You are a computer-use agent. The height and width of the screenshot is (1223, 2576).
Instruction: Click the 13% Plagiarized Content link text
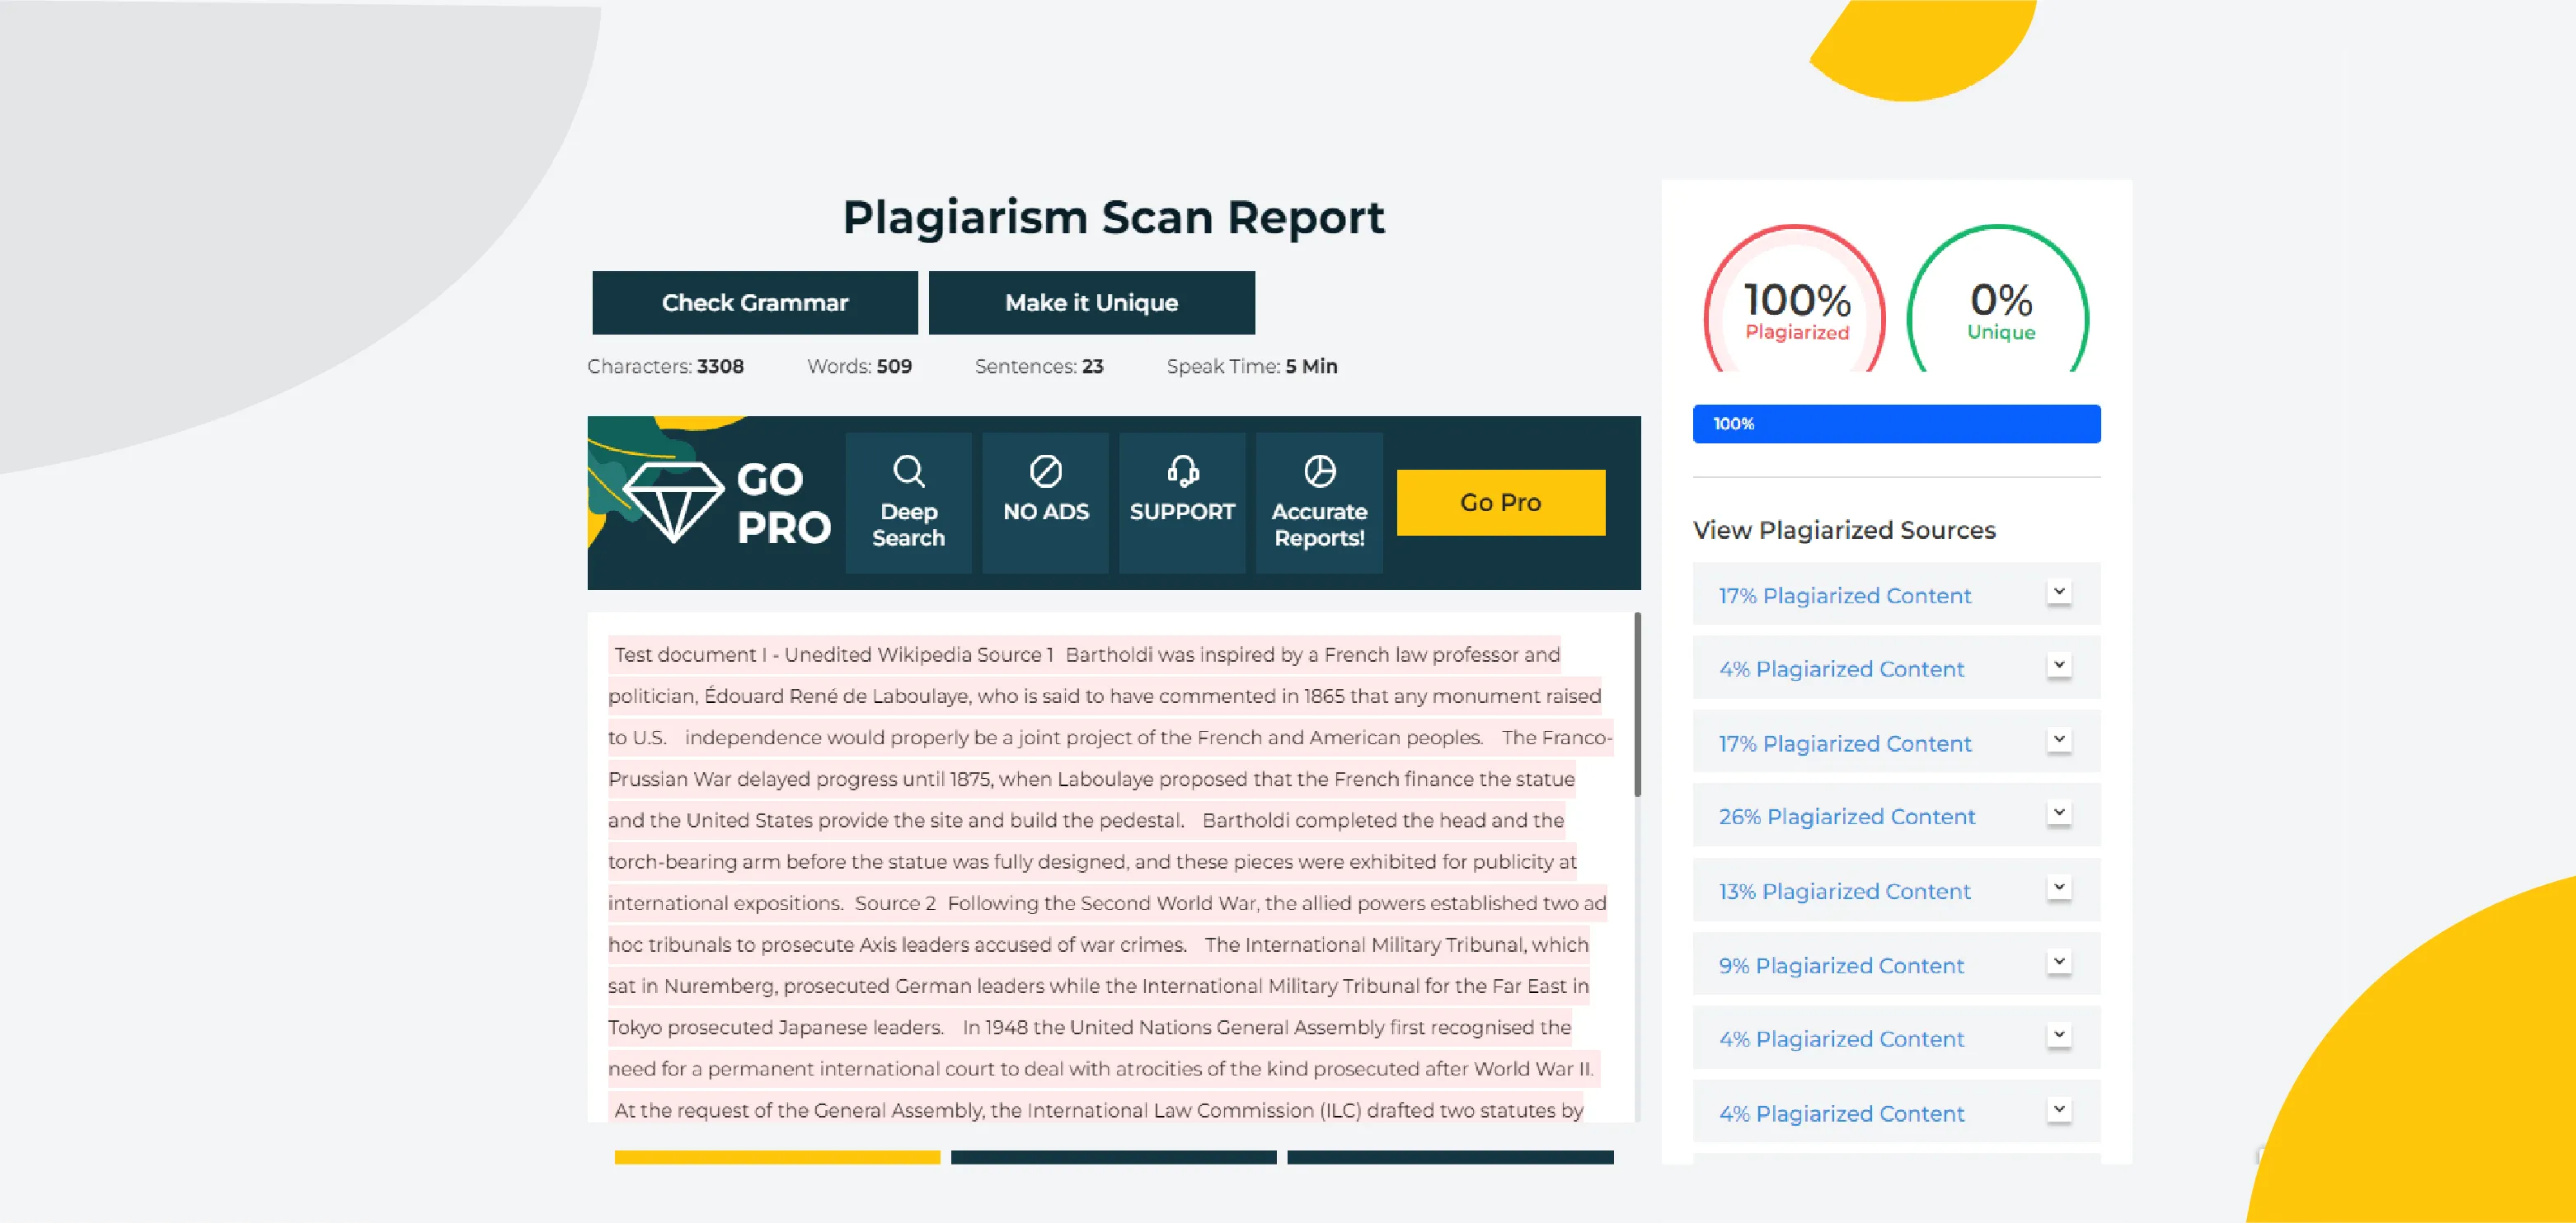[1844, 891]
